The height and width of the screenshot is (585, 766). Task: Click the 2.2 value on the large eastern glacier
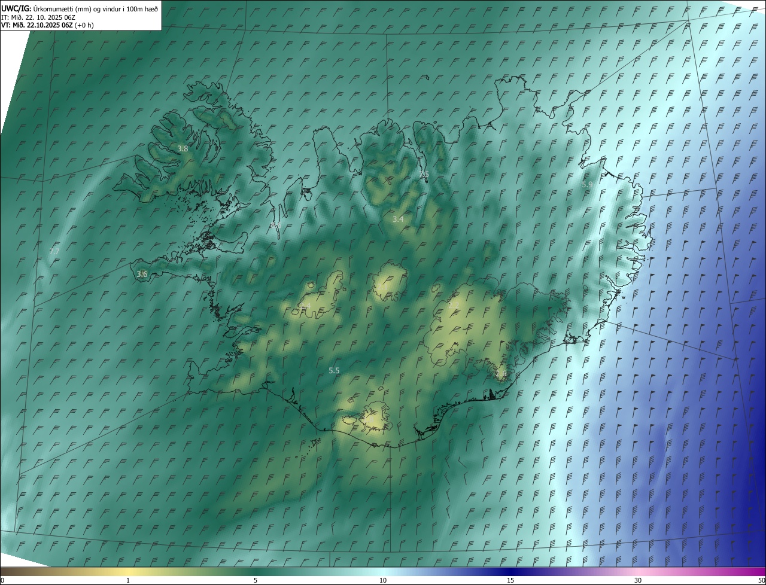pos(454,305)
